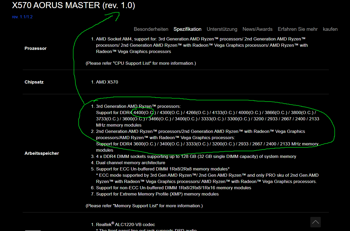Viewport: 350px width, 231px height.
Task: Click the '* ECC mode supported by' footnote
Action: (207, 178)
